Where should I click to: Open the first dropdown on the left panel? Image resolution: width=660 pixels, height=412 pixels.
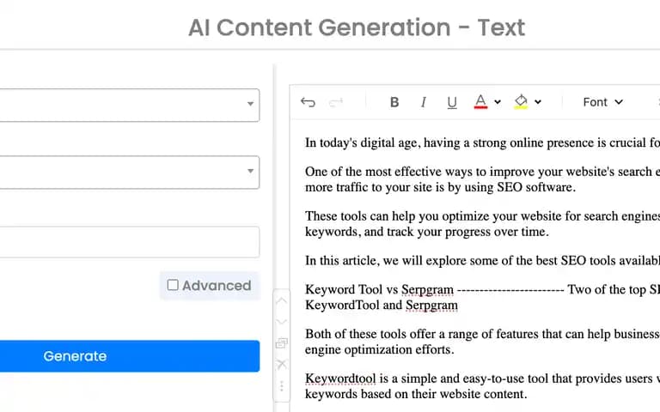[130, 105]
